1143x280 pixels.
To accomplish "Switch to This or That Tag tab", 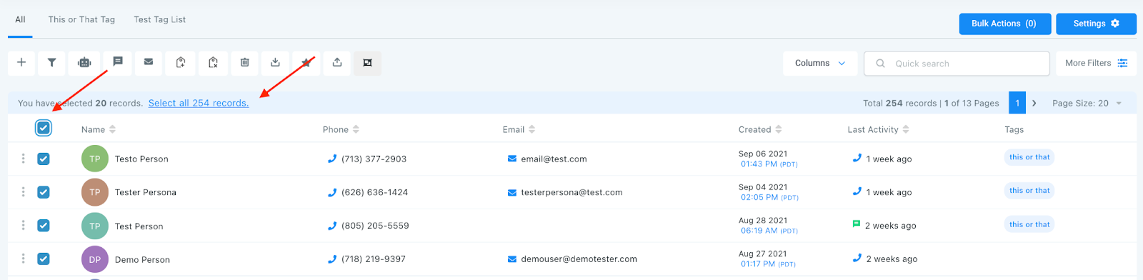I will tap(81, 19).
